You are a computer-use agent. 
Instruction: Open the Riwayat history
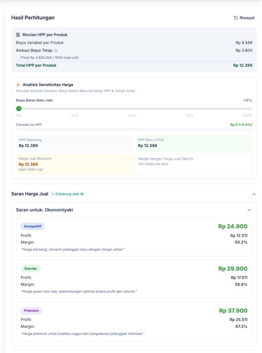click(244, 18)
